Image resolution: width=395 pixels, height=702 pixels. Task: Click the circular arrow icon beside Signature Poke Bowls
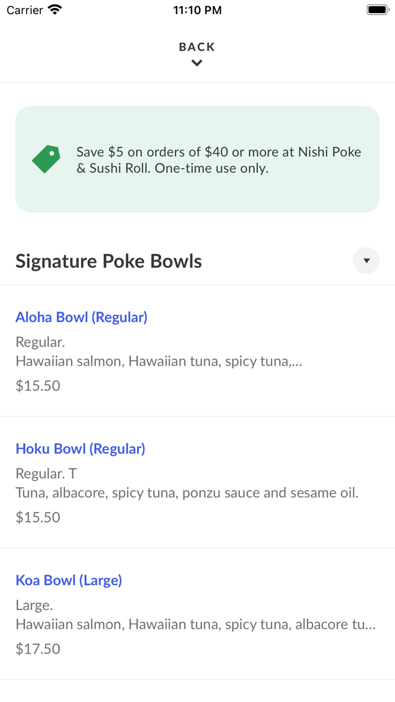coord(366,260)
